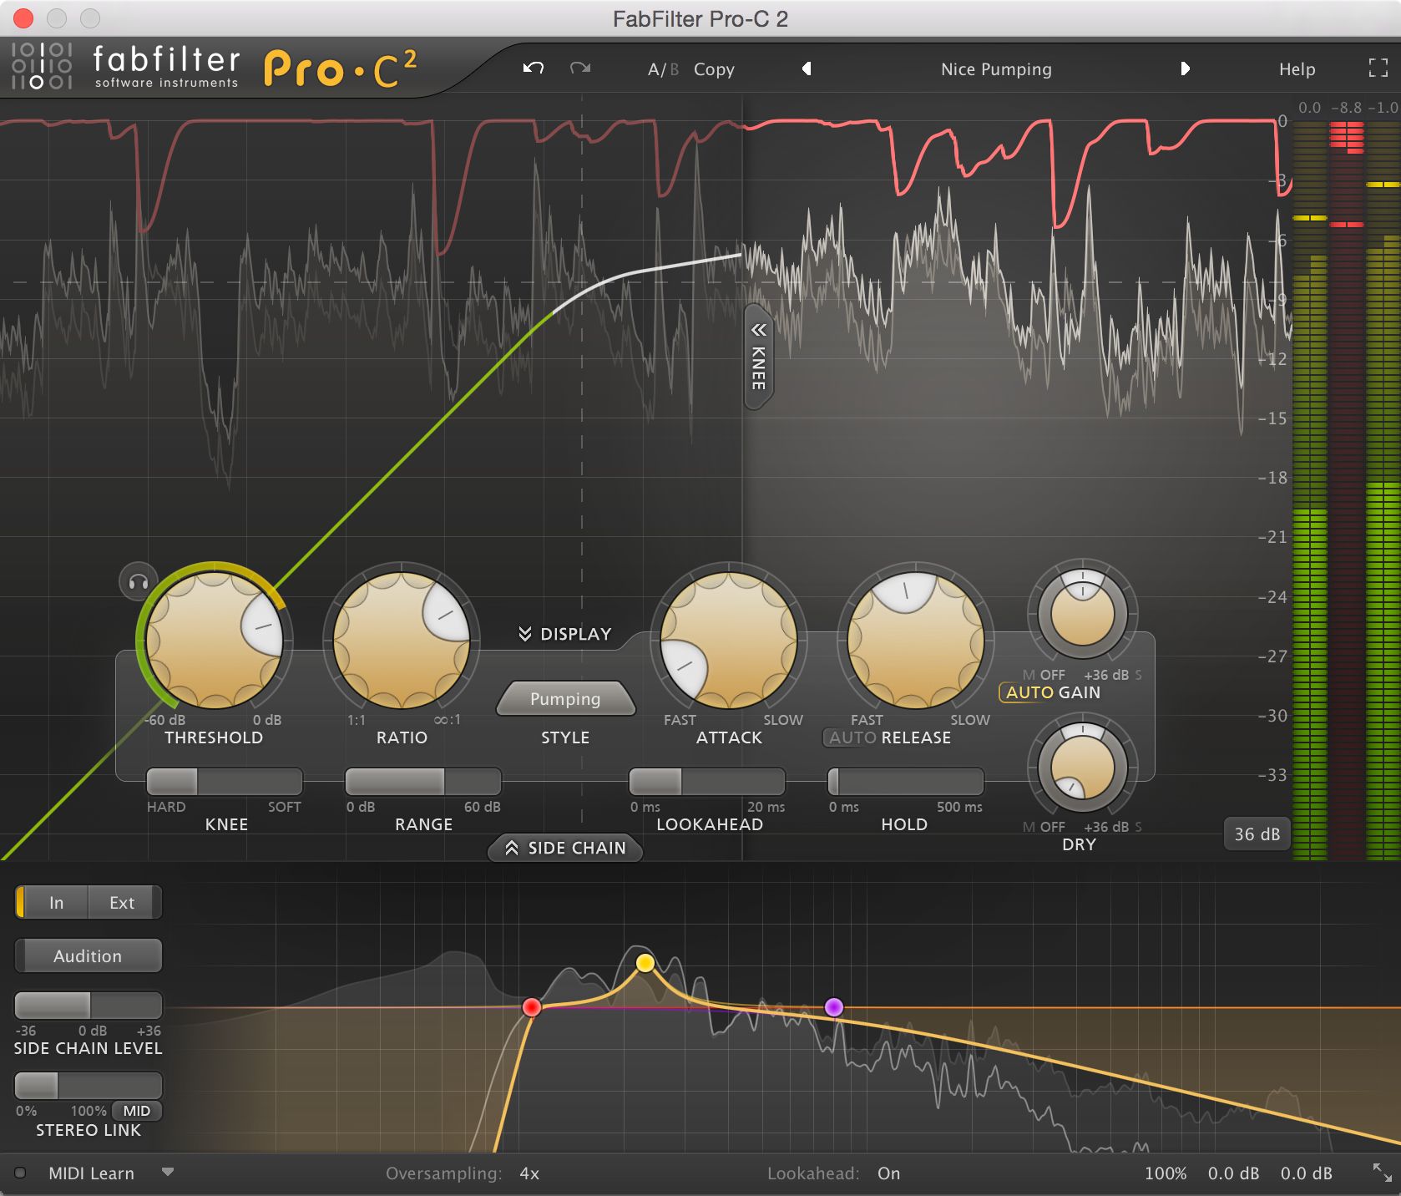The height and width of the screenshot is (1196, 1401).
Task: Switch side chain input to Ext
Action: [x=122, y=902]
